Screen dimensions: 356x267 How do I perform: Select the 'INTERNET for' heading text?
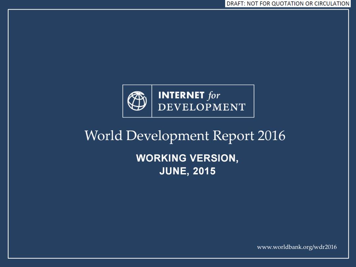pos(189,95)
